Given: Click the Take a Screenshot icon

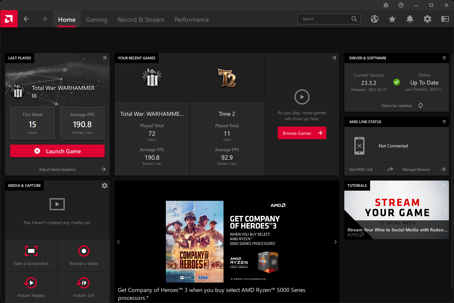Looking at the screenshot, I should [31, 251].
